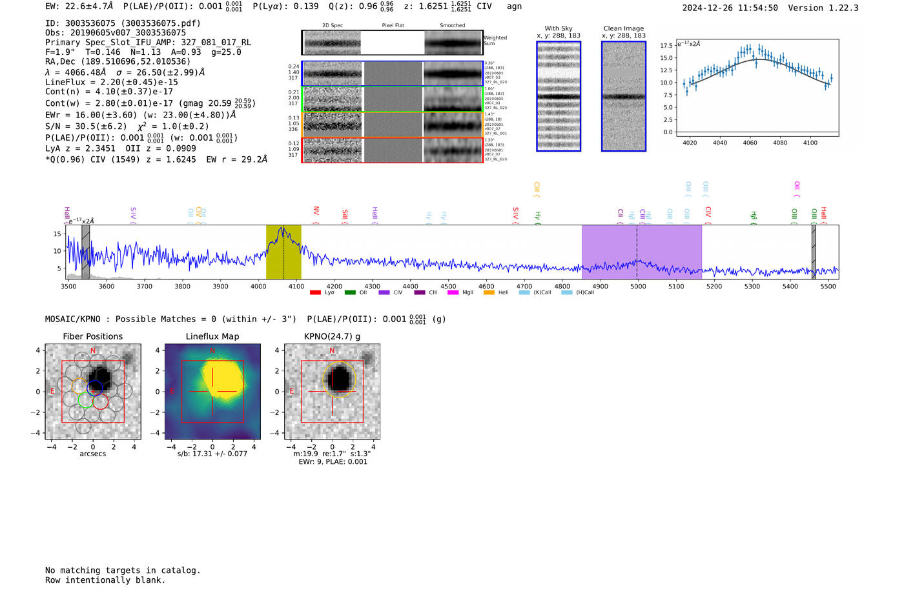Open the KPNO(24.7) g cutout

coord(332,392)
